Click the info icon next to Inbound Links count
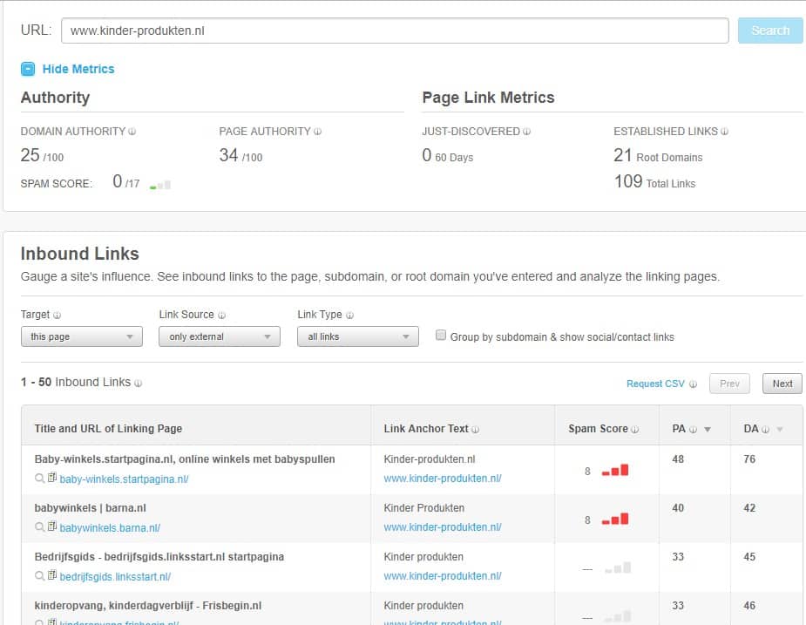This screenshot has width=806, height=625. [x=138, y=383]
